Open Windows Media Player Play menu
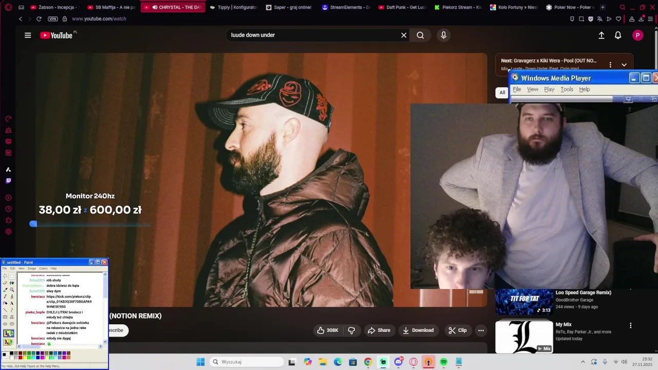This screenshot has height=370, width=658. click(x=549, y=89)
